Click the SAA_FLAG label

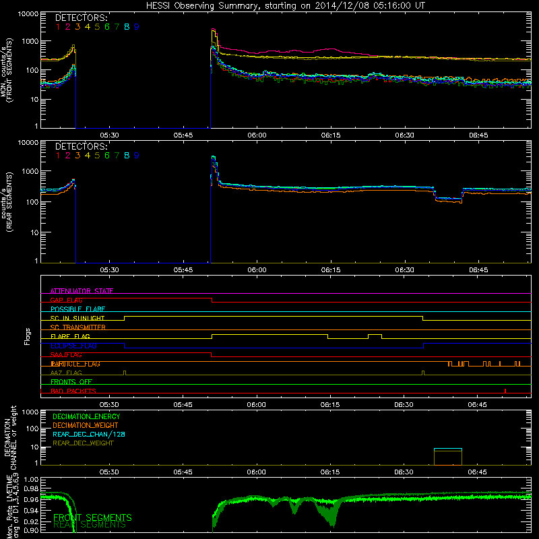pos(66,354)
